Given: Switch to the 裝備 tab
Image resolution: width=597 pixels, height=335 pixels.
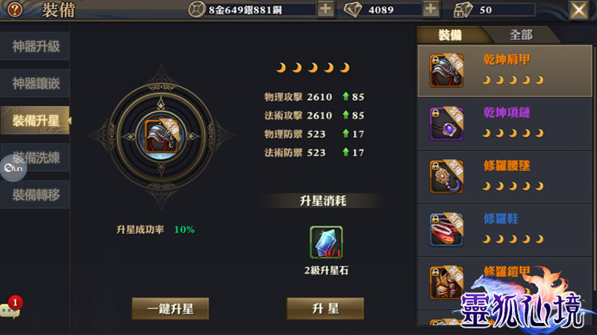Looking at the screenshot, I should coord(450,34).
